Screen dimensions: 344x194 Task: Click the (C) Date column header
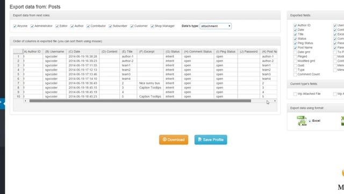[83, 52]
